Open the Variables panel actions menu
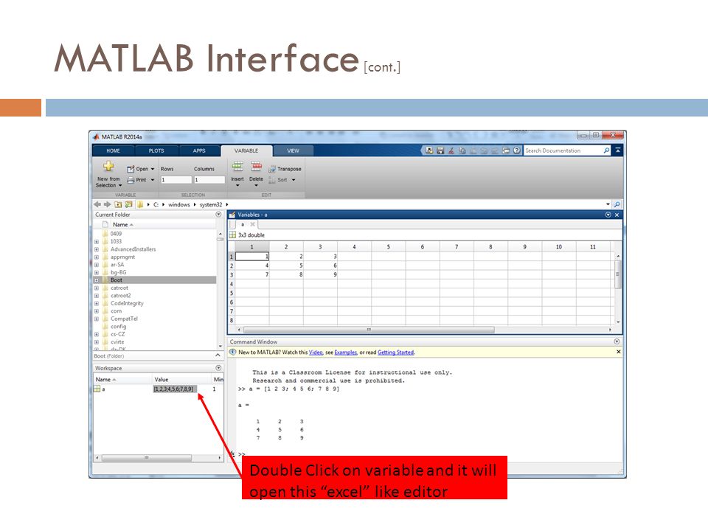 (x=608, y=215)
